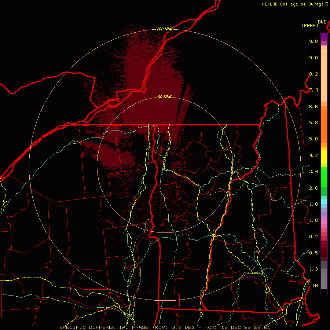Click the 4.2 scale value
This screenshot has width=330, height=330.
(x=313, y=155)
